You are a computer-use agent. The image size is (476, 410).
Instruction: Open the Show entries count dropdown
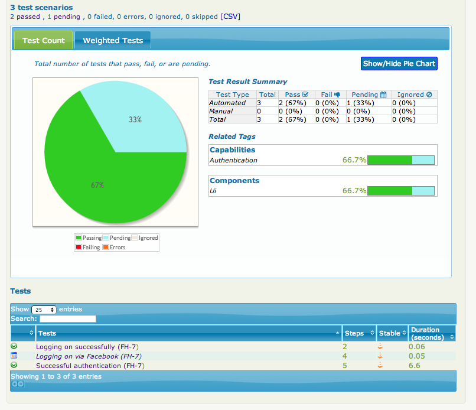[x=44, y=310]
